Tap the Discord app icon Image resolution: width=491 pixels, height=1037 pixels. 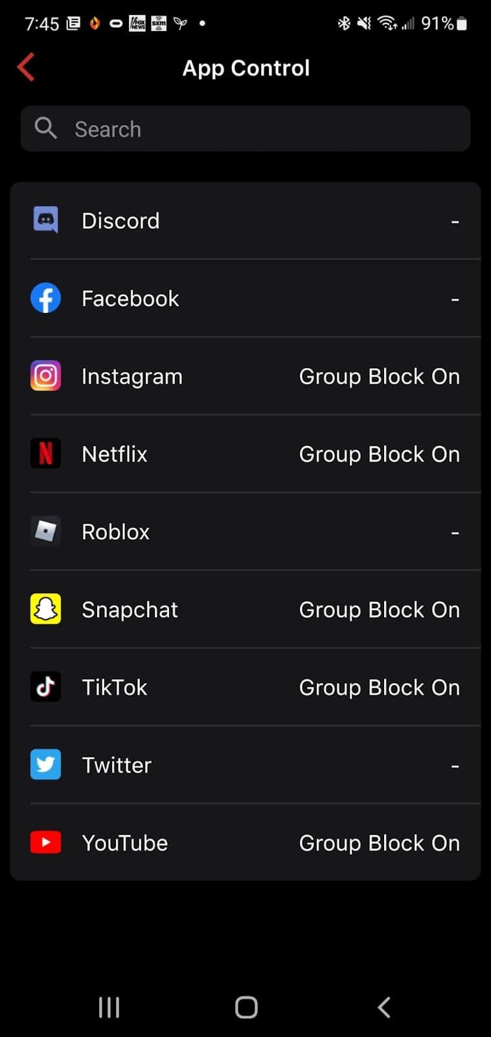45,220
